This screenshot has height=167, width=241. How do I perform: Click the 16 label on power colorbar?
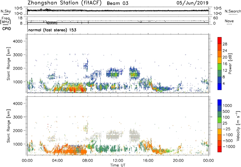(225, 64)
